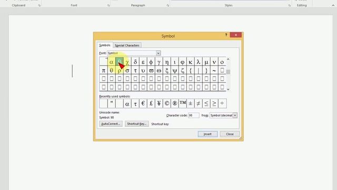Choose the upsilon symbol in the grid
The height and width of the screenshot is (190, 337).
pos(143,70)
